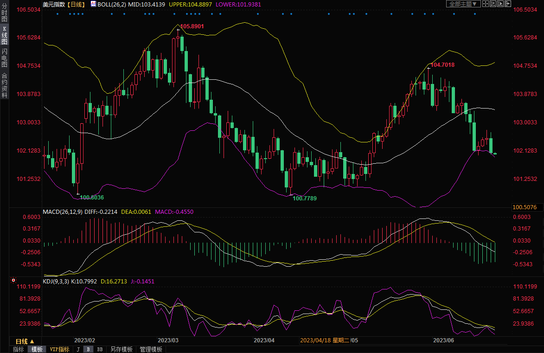This screenshot has width=544, height=353.
Task: Click the play/replay icon in top toolbar
Action: coord(500,4)
